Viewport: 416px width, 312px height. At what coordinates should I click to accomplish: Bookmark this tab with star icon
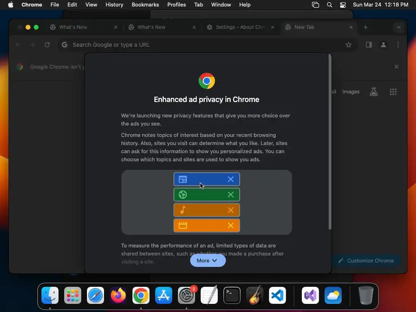click(348, 45)
